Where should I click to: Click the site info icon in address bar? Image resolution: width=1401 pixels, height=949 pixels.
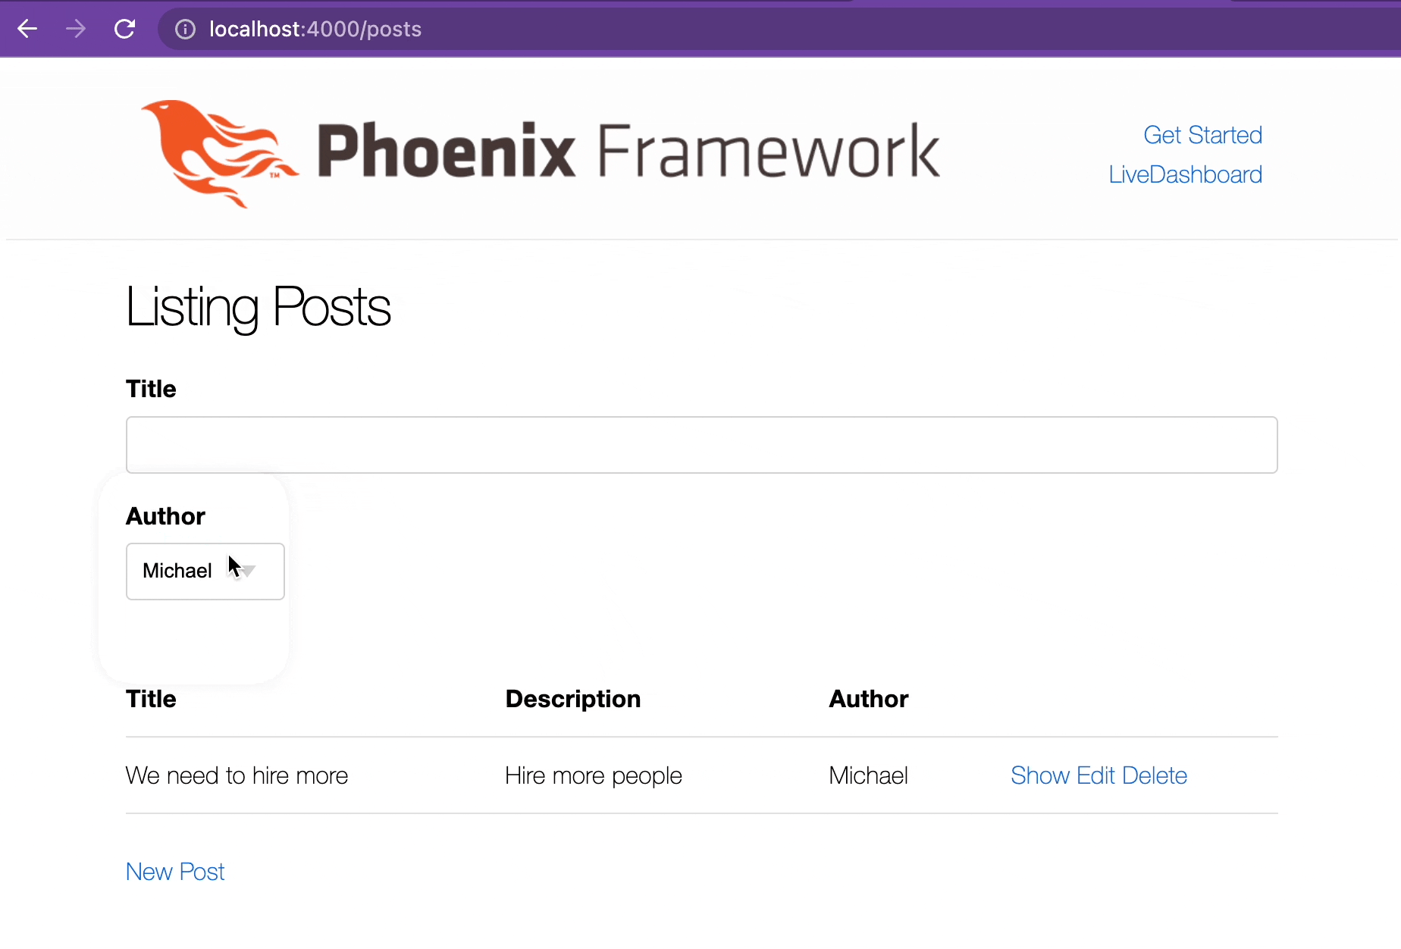pyautogui.click(x=185, y=29)
